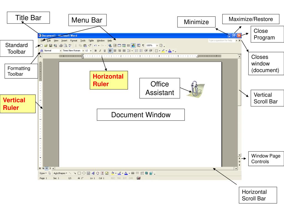Toggle Show/Hide paragraph marks
284x213 pixels.
[143, 45]
